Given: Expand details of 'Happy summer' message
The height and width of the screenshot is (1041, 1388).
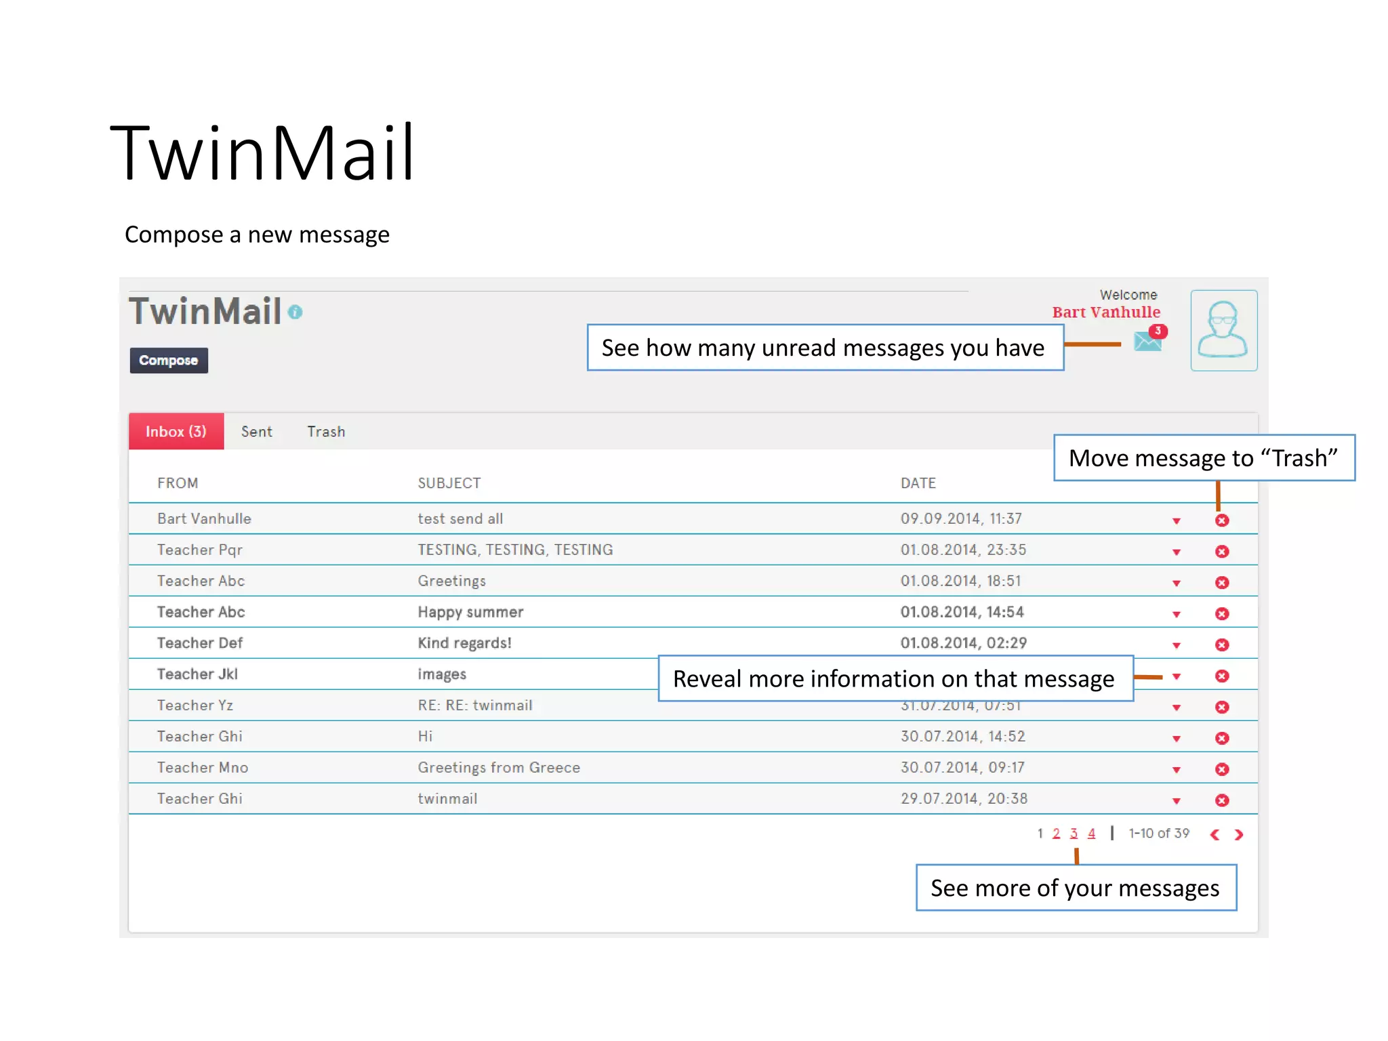Looking at the screenshot, I should pos(1177,615).
